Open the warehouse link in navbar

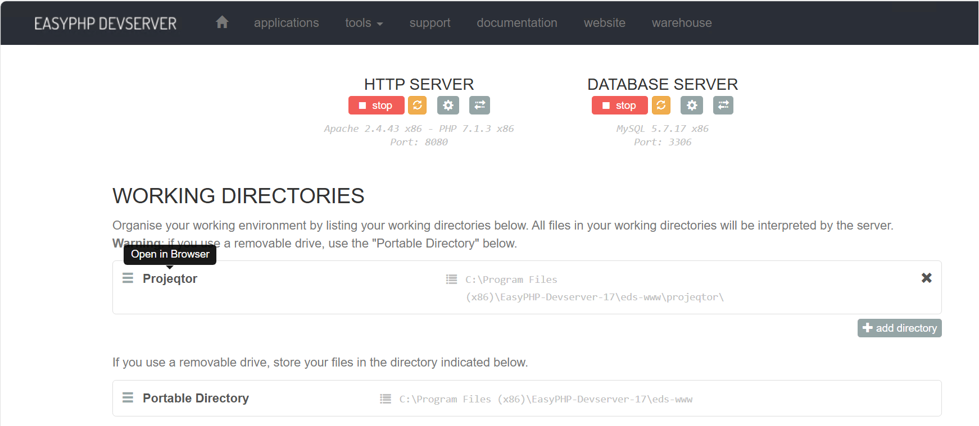(x=681, y=23)
